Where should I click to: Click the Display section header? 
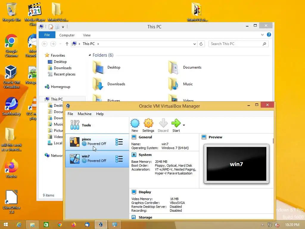tap(145, 192)
